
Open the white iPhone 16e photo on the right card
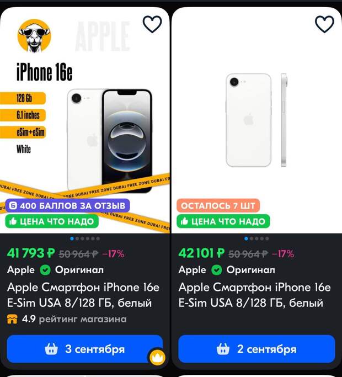pyautogui.click(x=256, y=120)
